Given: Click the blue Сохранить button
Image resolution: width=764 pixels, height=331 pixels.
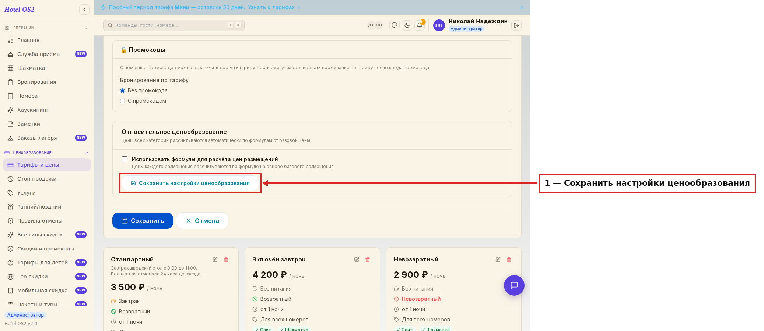Looking at the screenshot, I should point(143,221).
